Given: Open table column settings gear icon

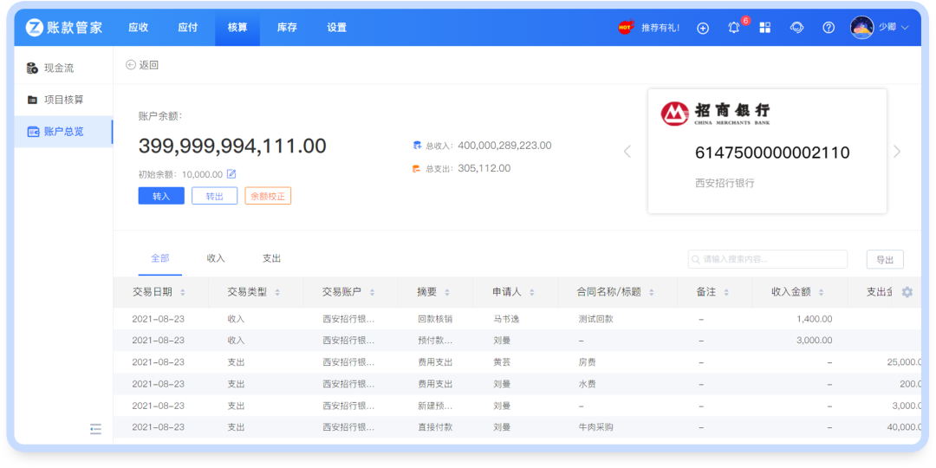Looking at the screenshot, I should [x=907, y=292].
